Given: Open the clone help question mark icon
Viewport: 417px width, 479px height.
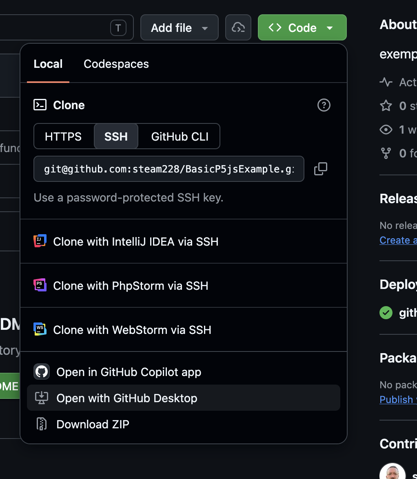Looking at the screenshot, I should [x=324, y=105].
